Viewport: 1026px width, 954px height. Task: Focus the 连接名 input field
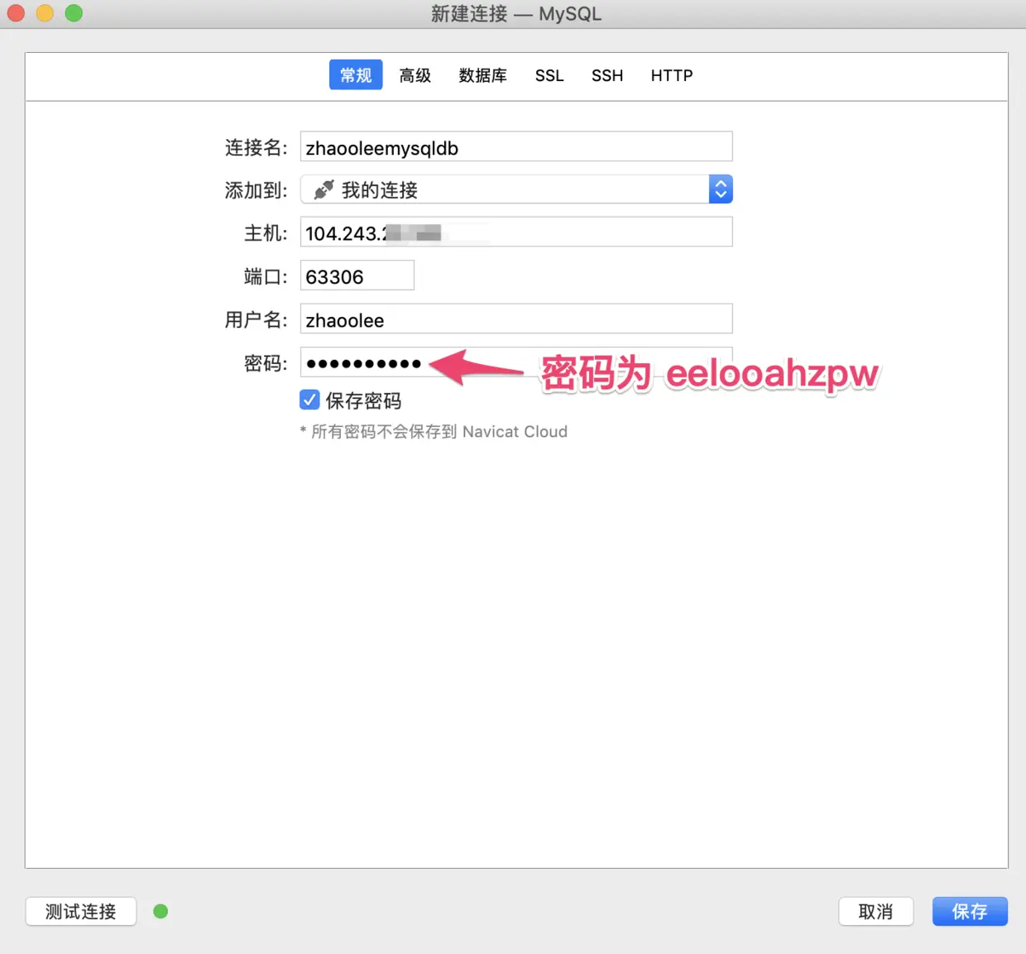click(516, 146)
